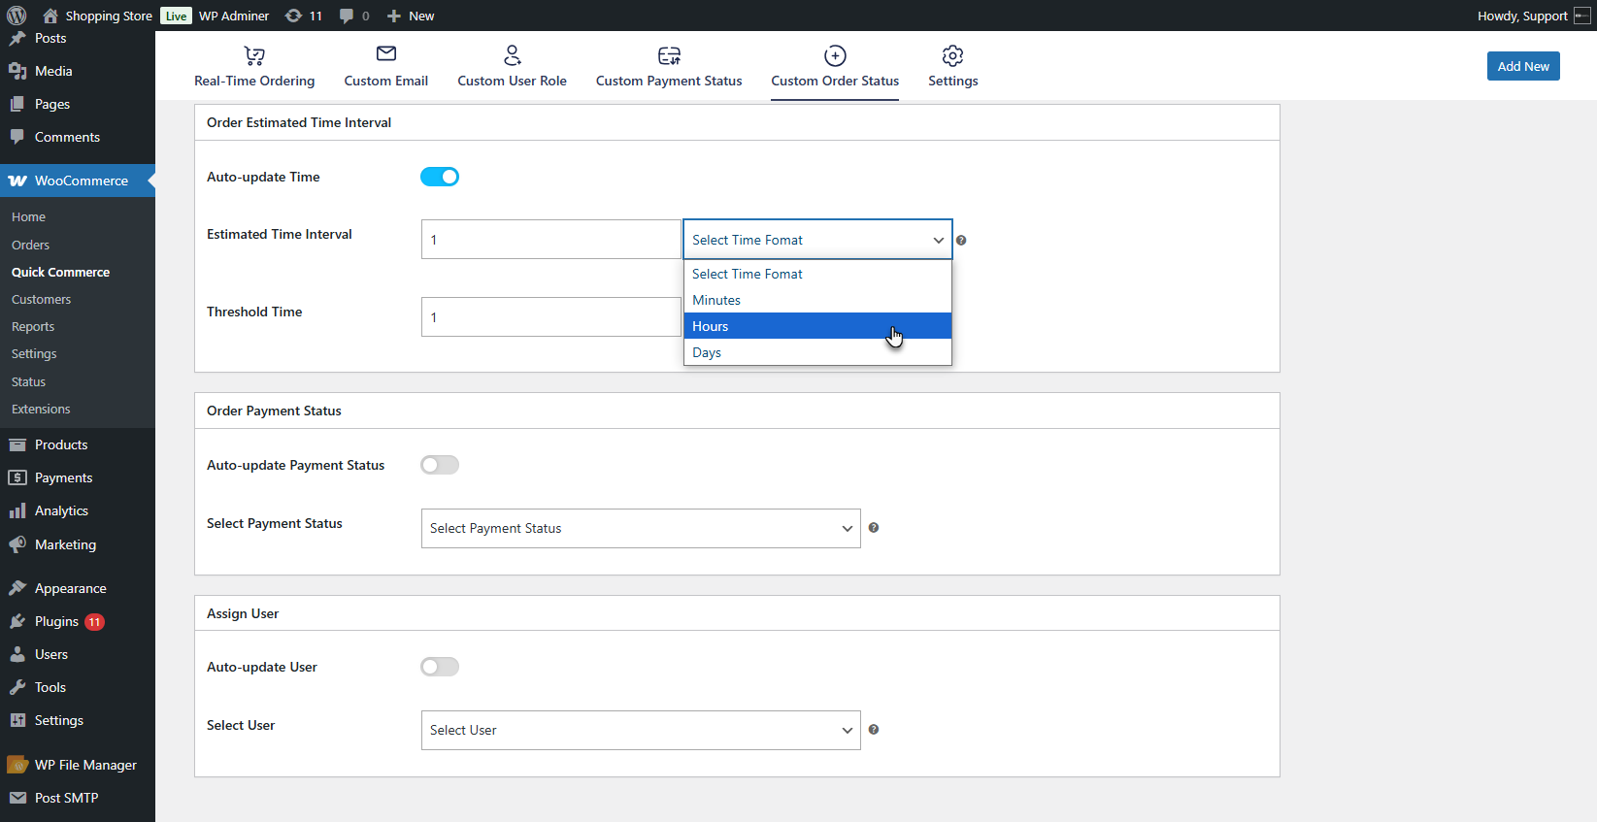Switch to the Custom Order Status tab

point(835,67)
